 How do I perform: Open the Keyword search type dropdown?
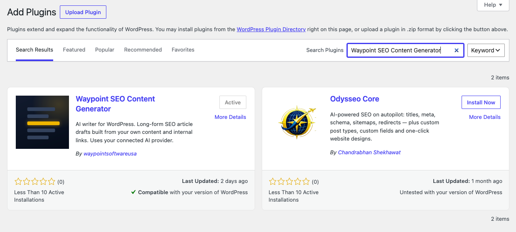[x=486, y=50]
